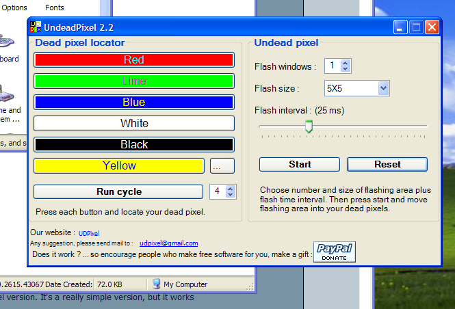The height and width of the screenshot is (309, 455).
Task: Select the Yellow custom color button
Action: coord(119,166)
